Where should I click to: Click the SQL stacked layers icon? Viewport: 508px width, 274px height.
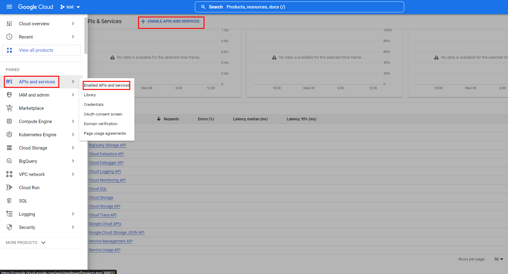(9, 201)
